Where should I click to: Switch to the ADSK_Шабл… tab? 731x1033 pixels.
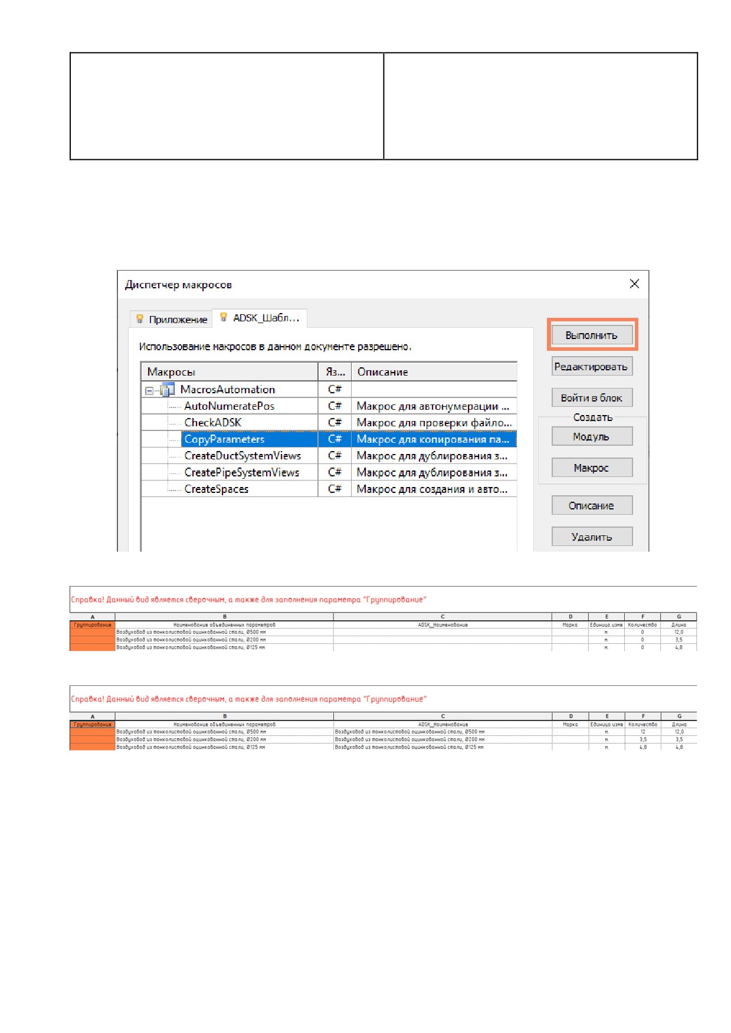[260, 318]
